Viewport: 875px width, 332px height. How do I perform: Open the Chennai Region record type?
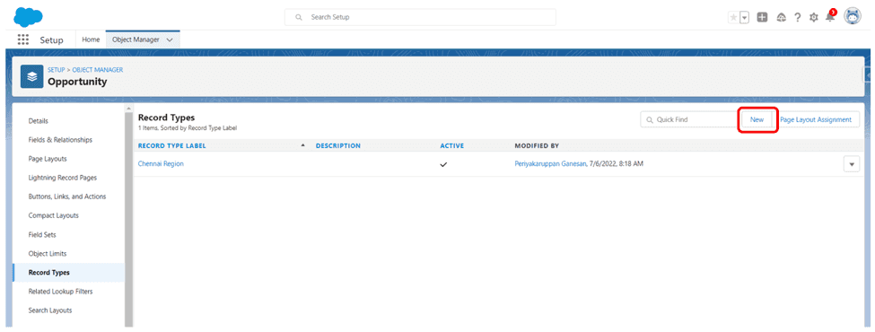[161, 164]
